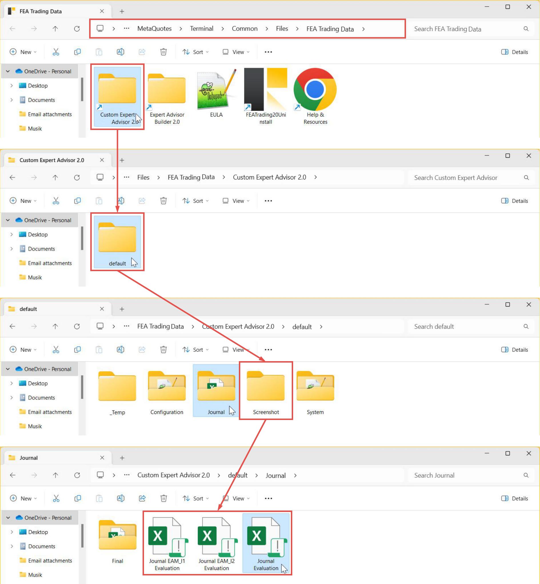Click Rename icon in FEA Trading Data window
The height and width of the screenshot is (584, 540).
pyautogui.click(x=120, y=52)
